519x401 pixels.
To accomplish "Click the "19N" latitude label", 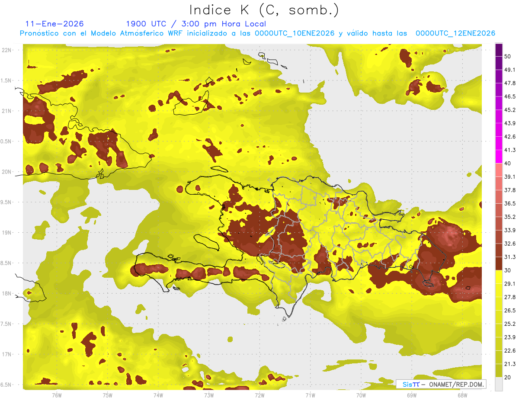I will [7, 233].
